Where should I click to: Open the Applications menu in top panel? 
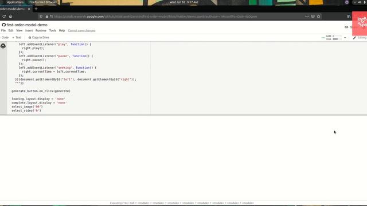click(15, 2)
